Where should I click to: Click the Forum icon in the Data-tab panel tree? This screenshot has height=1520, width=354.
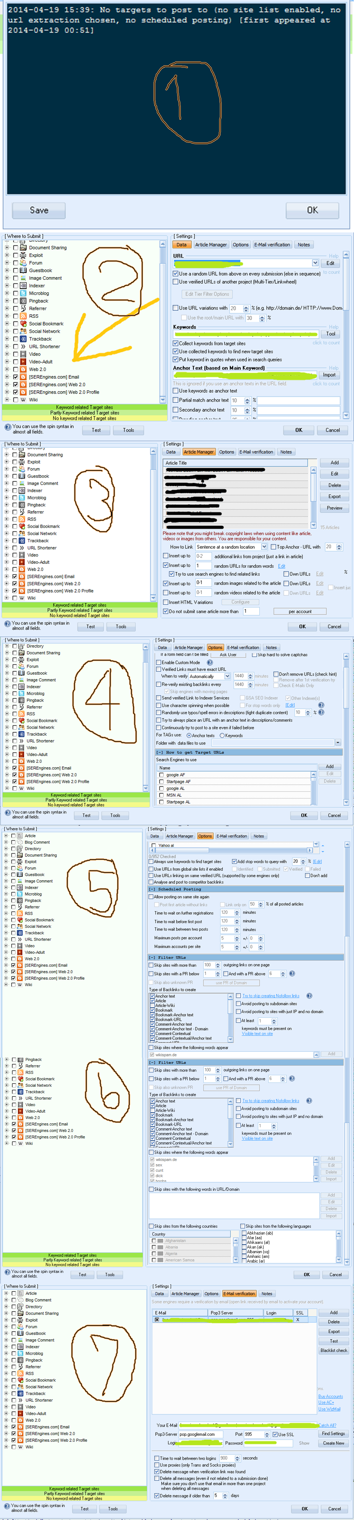point(23,263)
